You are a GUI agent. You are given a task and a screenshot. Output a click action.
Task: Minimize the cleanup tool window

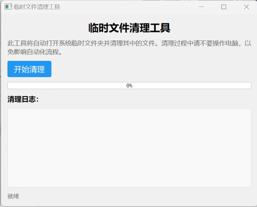pos(201,7)
